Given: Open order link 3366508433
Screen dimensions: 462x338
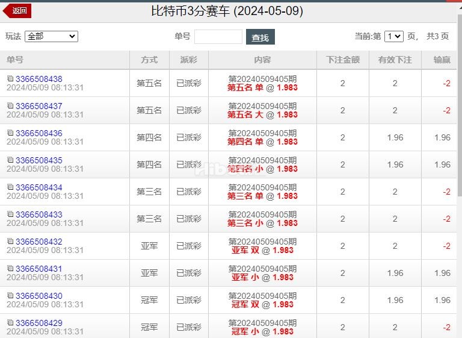Looking at the screenshot, I should coord(39,214).
